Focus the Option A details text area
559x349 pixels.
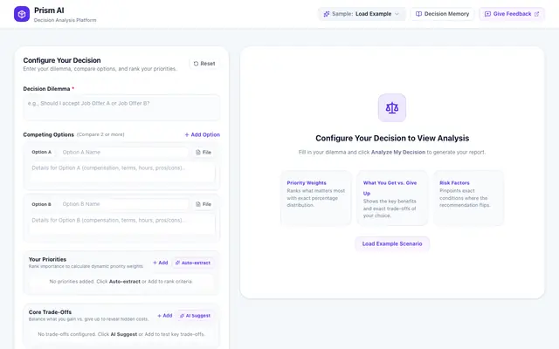[x=121, y=173]
